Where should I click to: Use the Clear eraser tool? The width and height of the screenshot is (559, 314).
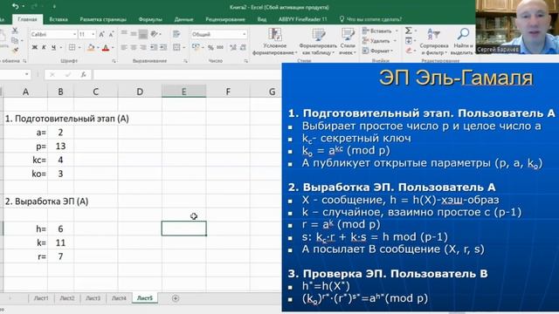tap(409, 51)
